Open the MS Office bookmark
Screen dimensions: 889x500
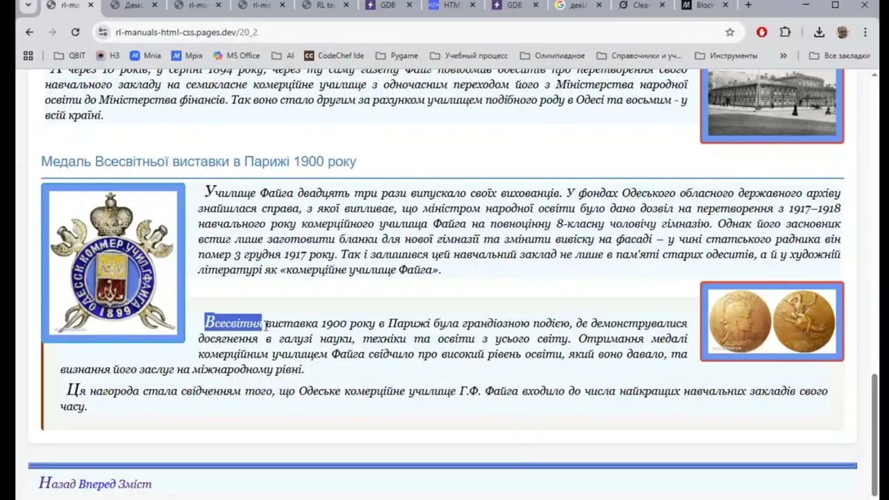pos(237,56)
